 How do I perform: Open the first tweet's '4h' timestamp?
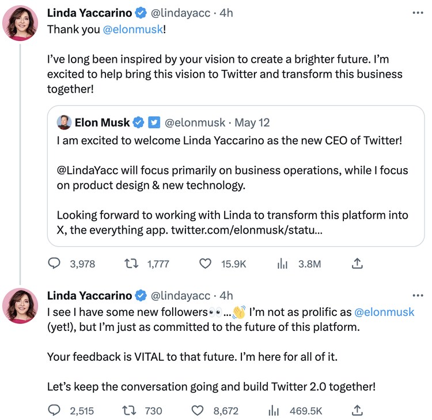pos(226,13)
